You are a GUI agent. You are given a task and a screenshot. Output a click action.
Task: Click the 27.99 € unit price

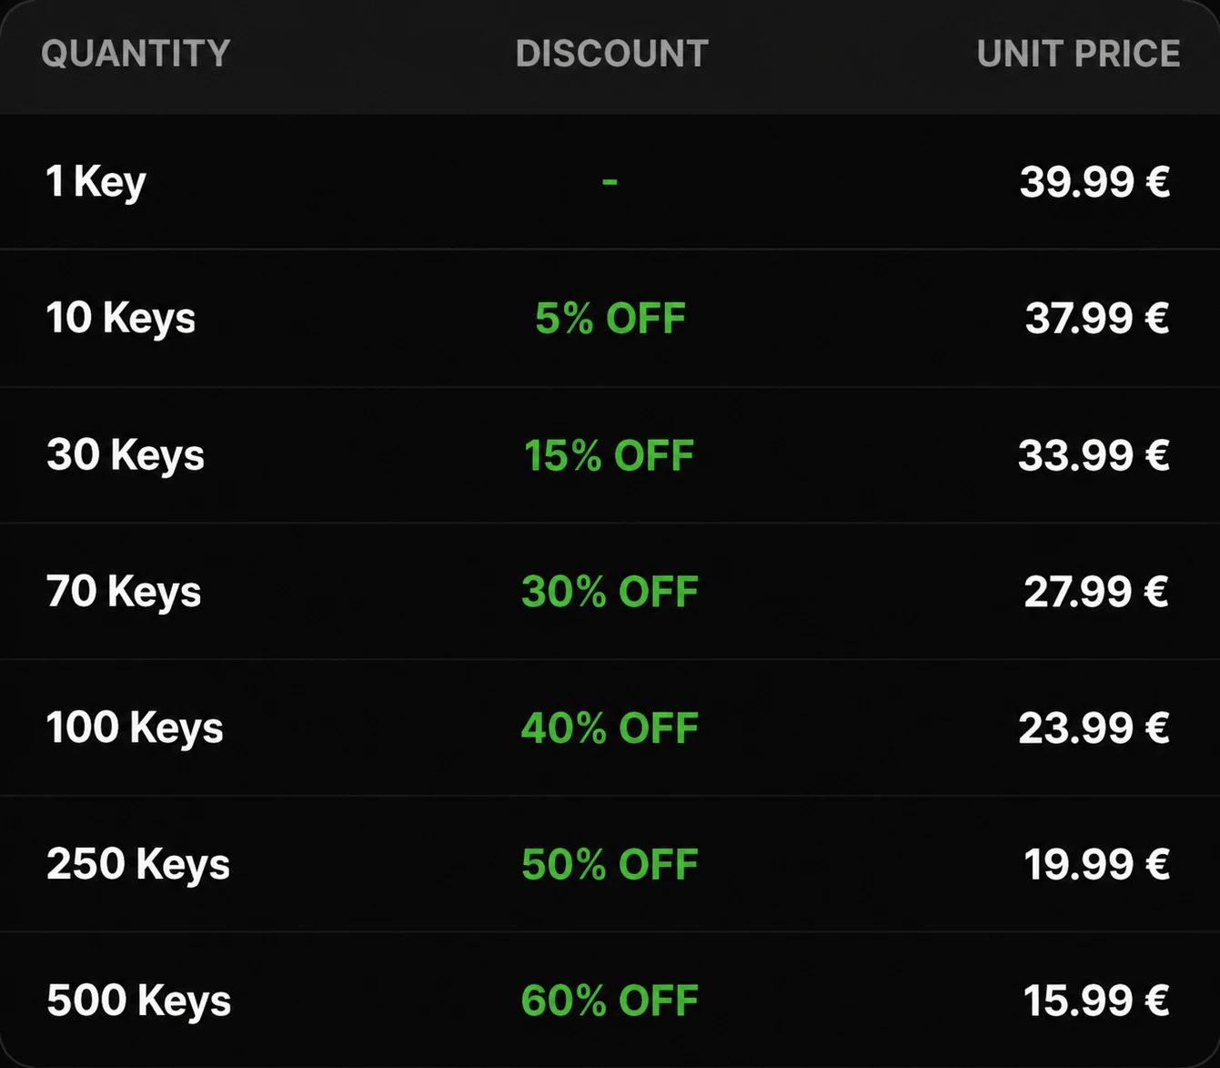pos(1096,592)
